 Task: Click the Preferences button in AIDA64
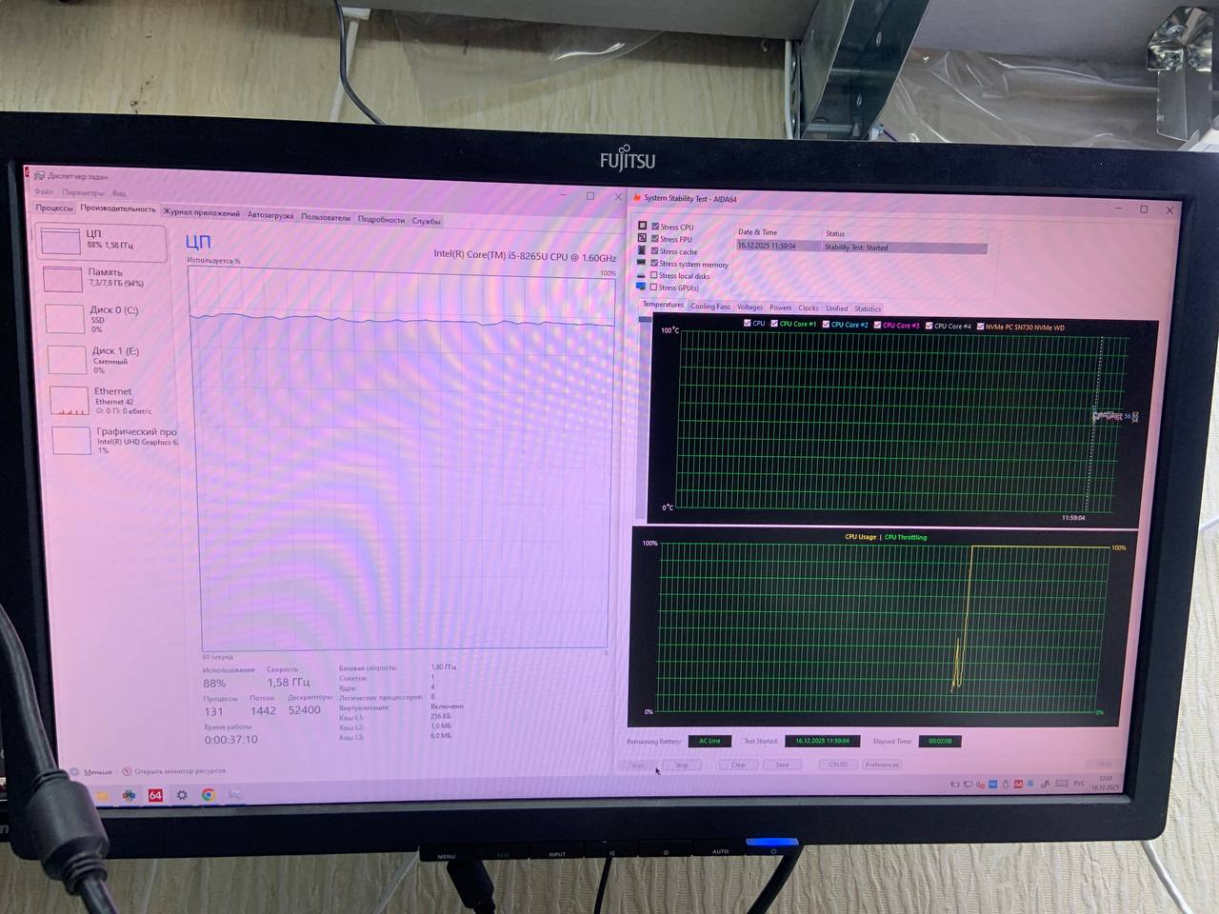pyautogui.click(x=882, y=765)
